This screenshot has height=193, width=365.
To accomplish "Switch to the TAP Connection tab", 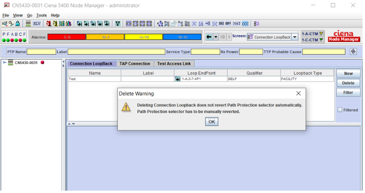I will point(135,64).
